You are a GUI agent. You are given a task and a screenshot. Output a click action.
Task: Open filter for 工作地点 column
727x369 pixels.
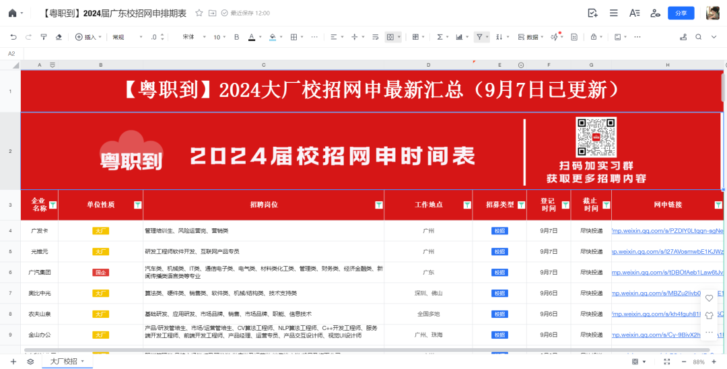coord(467,205)
